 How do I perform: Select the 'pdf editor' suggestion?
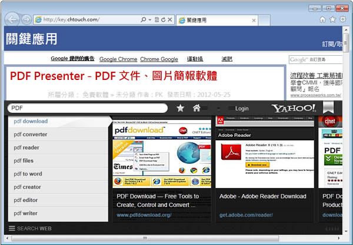pyautogui.click(x=58, y=200)
